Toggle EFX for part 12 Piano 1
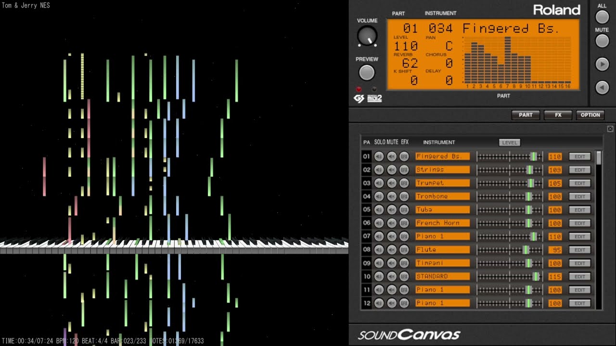The width and height of the screenshot is (616, 346). pyautogui.click(x=404, y=303)
